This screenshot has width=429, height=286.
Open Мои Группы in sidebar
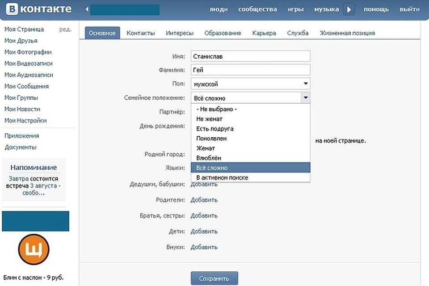21,98
